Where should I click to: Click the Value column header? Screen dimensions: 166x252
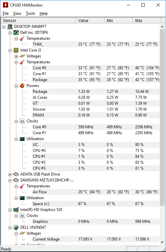click(90, 21)
